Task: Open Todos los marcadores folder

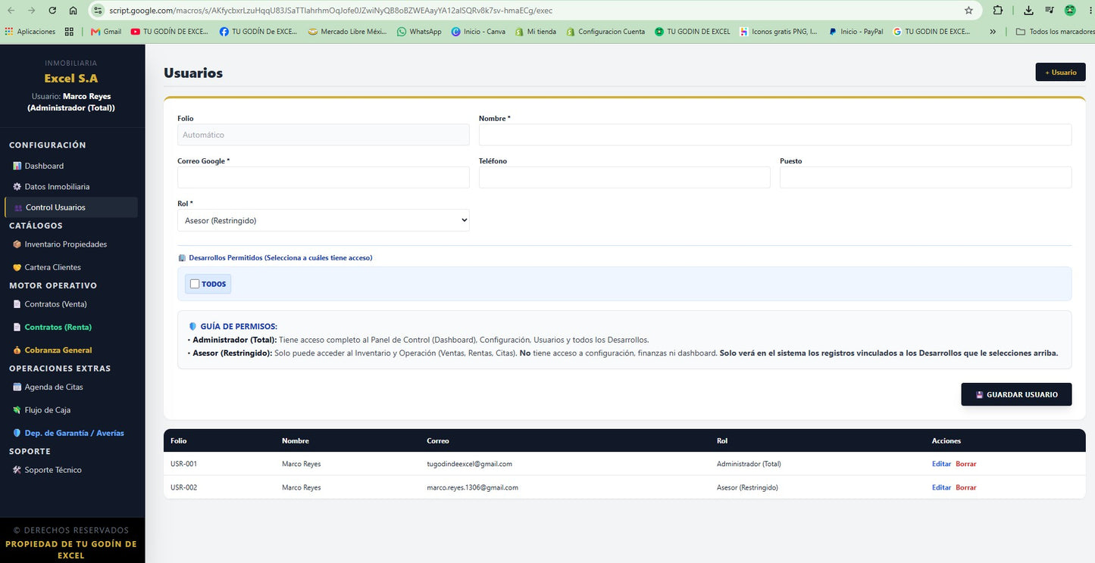Action: pos(1055,32)
